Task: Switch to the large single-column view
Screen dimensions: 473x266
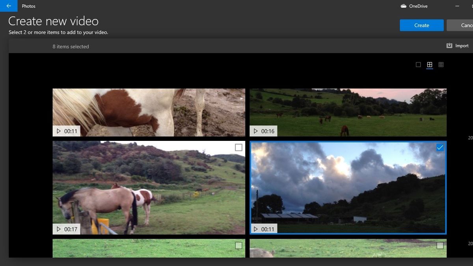Action: (x=418, y=64)
